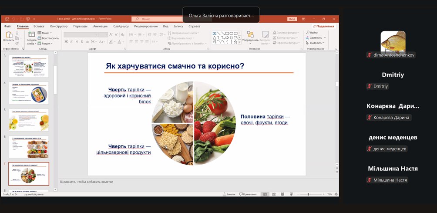437x213 pixels.
Task: Open the Section (Раздел) dropdown
Action: pyautogui.click(x=46, y=43)
